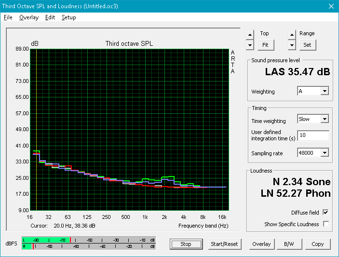Click the 250 frequency axis label
The height and width of the screenshot is (257, 339).
click(106, 217)
